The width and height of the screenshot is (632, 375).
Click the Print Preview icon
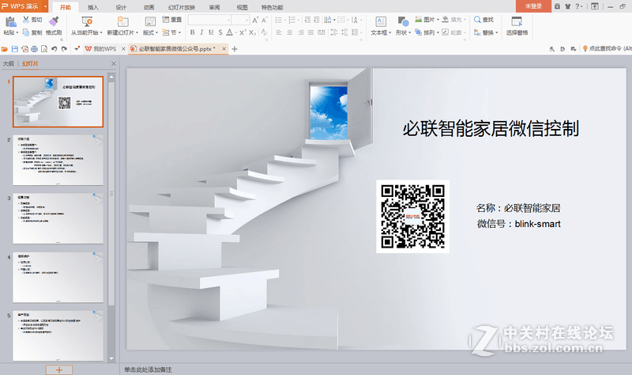click(x=44, y=49)
